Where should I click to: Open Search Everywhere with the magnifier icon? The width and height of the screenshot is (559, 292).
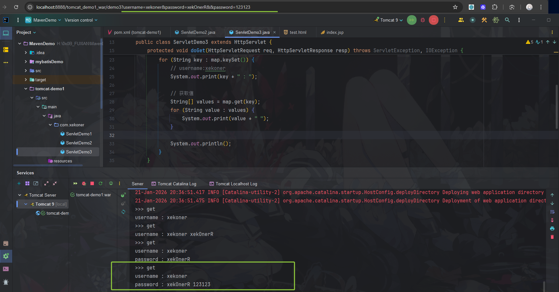tap(507, 20)
